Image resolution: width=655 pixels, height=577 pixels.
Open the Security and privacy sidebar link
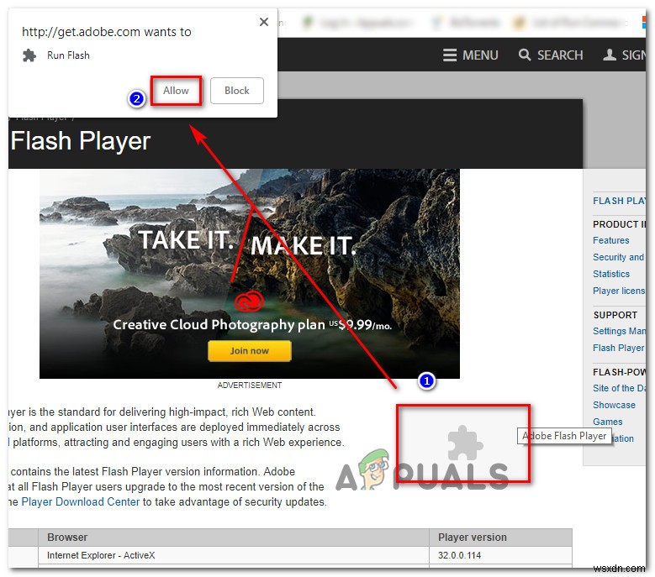pos(619,257)
